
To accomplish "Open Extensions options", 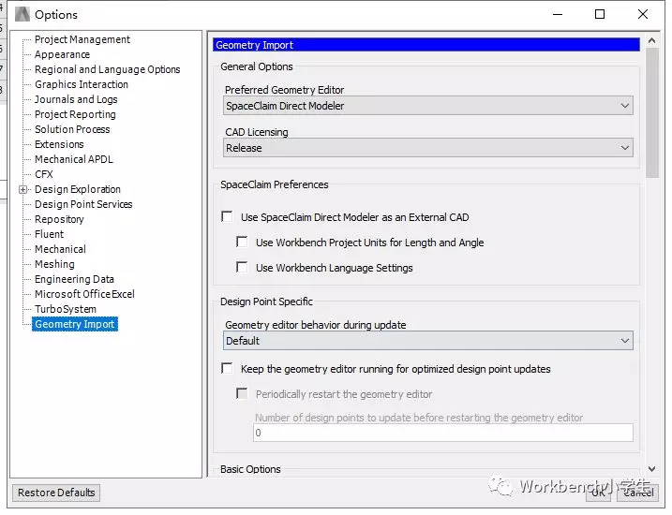I will [59, 144].
